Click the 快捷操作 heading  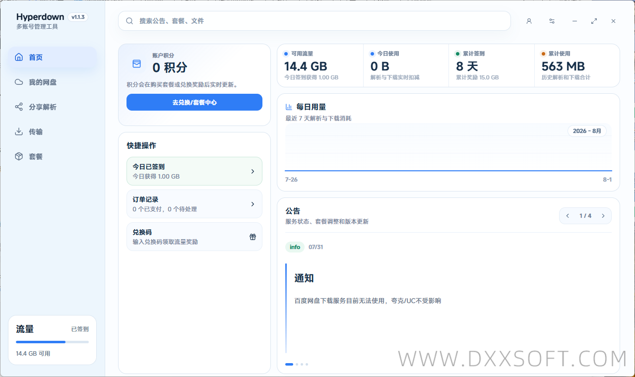pyautogui.click(x=141, y=145)
